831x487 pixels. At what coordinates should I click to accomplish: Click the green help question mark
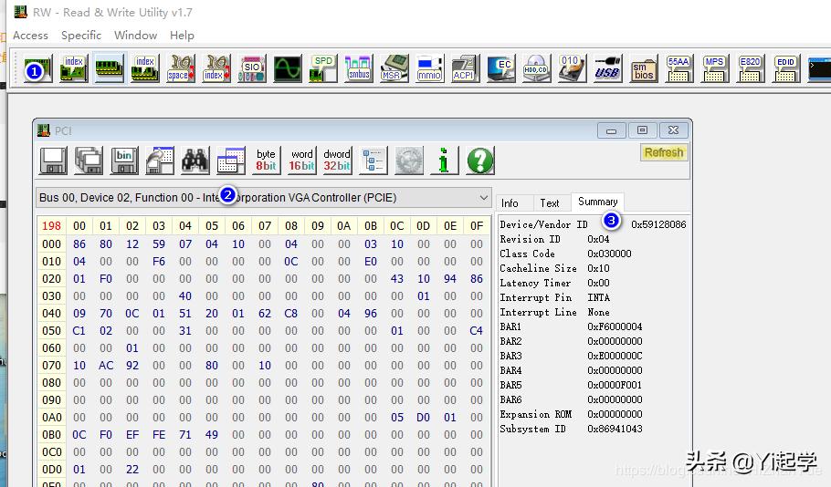tap(480, 161)
